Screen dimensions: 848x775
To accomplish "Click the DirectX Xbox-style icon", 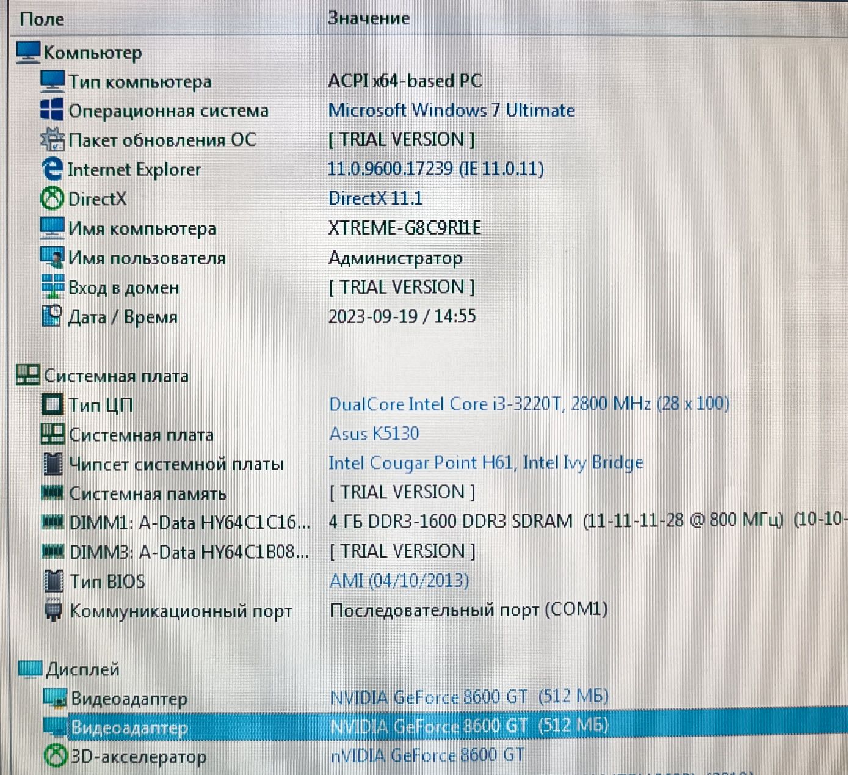I will 52,198.
